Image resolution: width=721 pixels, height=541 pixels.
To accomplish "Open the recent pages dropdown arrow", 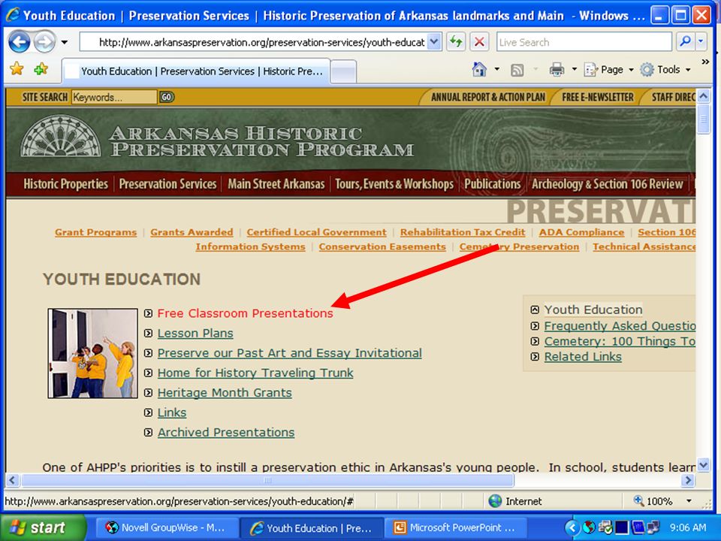I will (x=65, y=42).
